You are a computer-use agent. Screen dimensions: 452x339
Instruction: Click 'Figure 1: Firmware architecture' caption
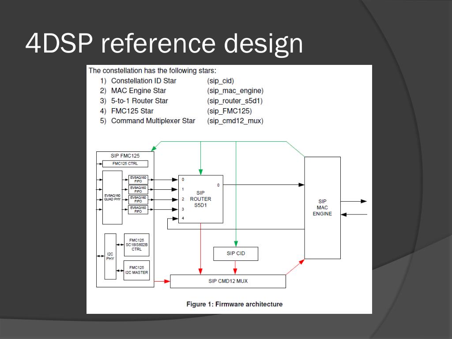pyautogui.click(x=234, y=304)
